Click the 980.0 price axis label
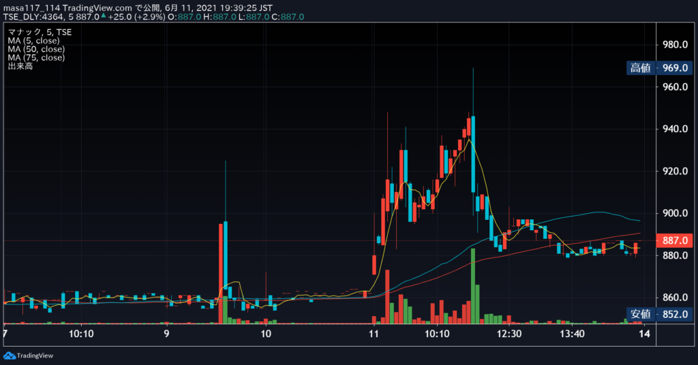 (x=675, y=44)
